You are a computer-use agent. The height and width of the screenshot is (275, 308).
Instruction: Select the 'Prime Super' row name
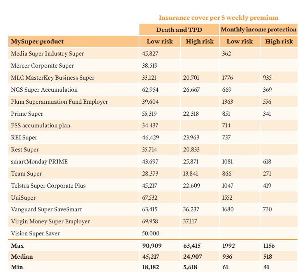click(27, 114)
